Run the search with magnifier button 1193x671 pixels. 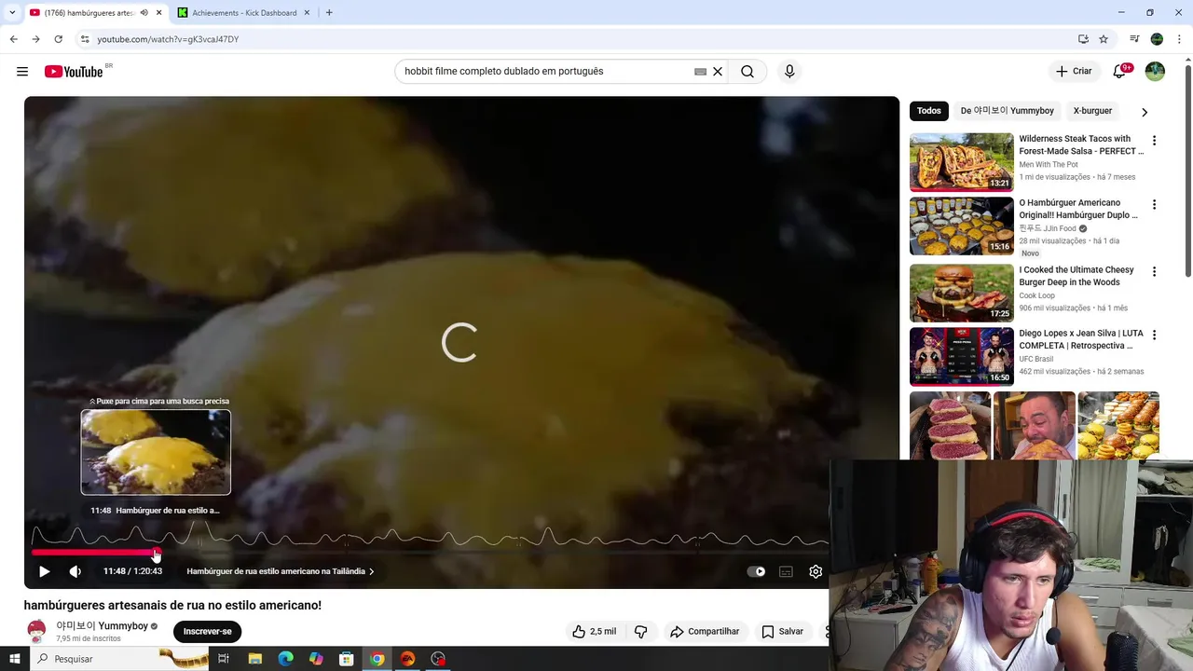[747, 72]
